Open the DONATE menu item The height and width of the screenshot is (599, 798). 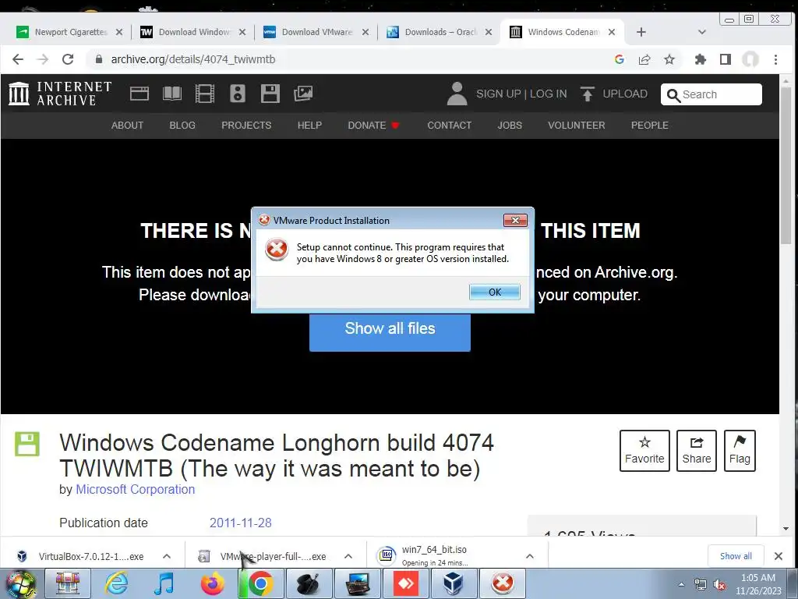coord(373,126)
